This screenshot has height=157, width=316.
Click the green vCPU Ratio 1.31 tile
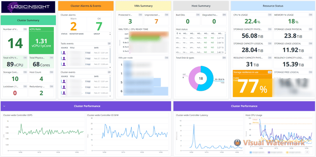click(41, 40)
